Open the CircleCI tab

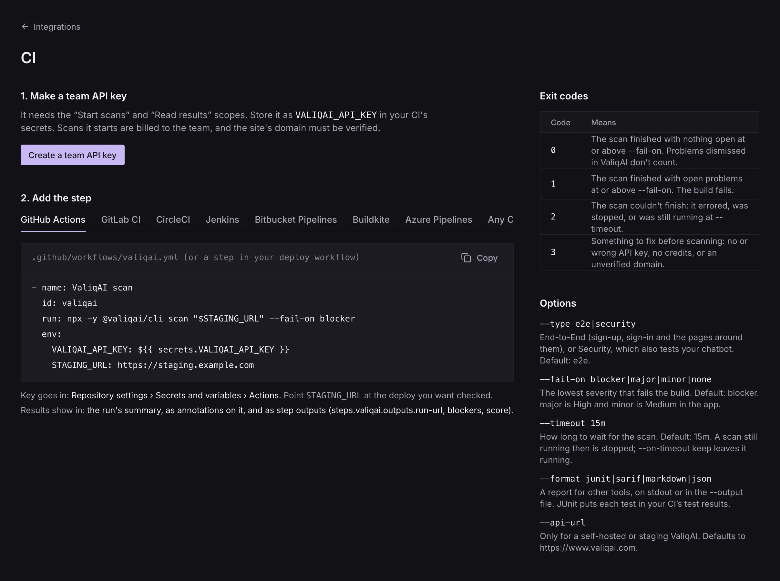pyautogui.click(x=173, y=219)
